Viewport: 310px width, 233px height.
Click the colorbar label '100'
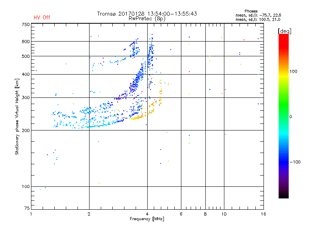293,71
